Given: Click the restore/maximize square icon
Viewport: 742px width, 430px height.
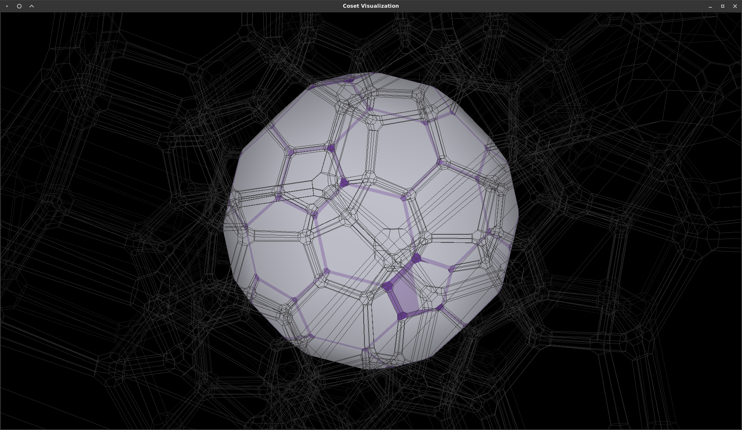Looking at the screenshot, I should (x=723, y=6).
